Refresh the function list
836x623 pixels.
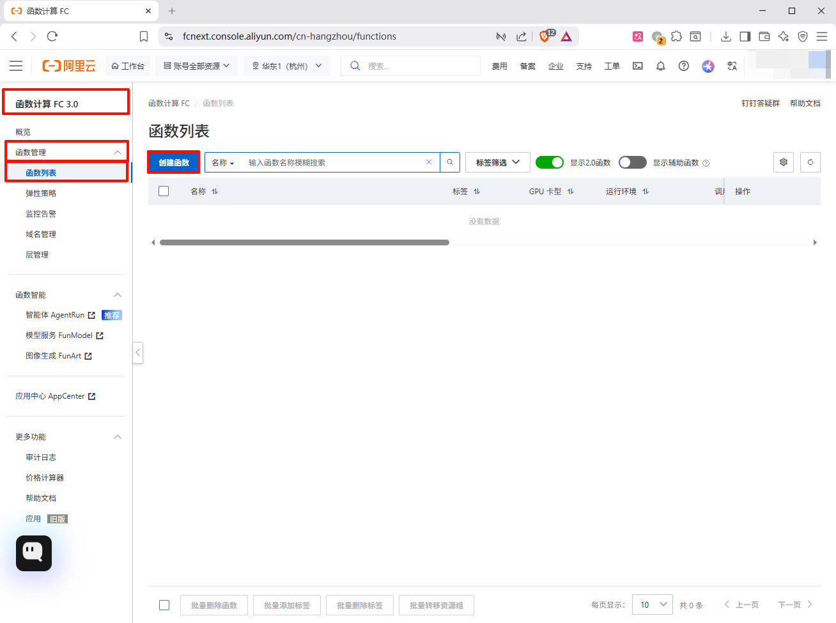tap(810, 162)
